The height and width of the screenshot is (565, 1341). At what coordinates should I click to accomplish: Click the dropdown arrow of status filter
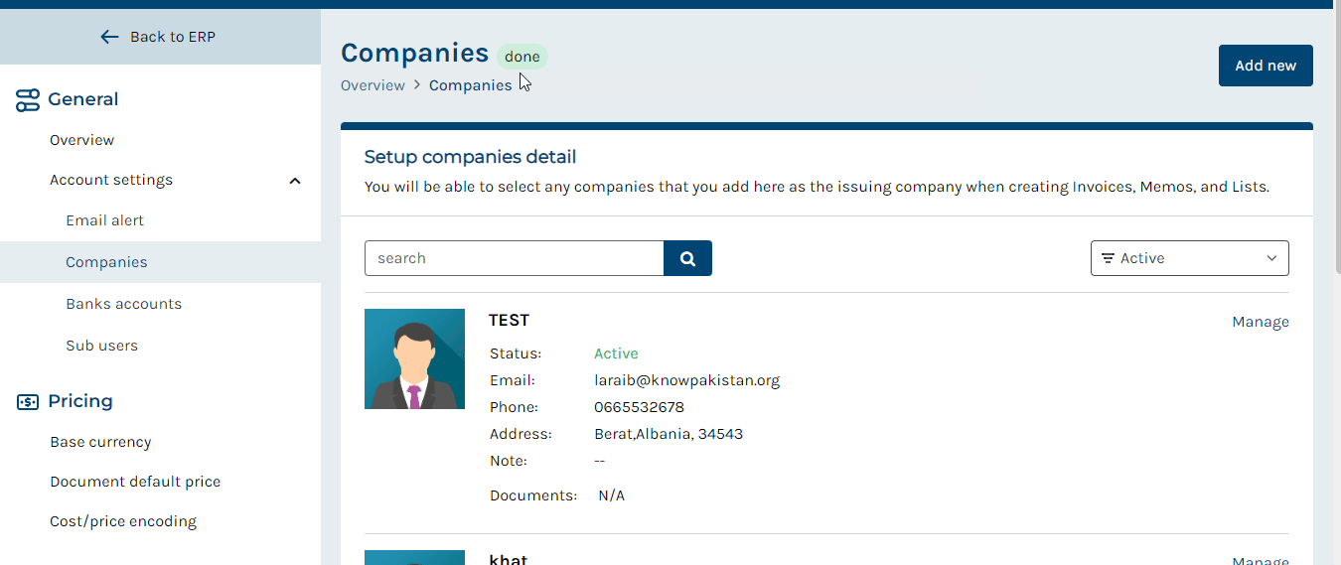[x=1271, y=258]
